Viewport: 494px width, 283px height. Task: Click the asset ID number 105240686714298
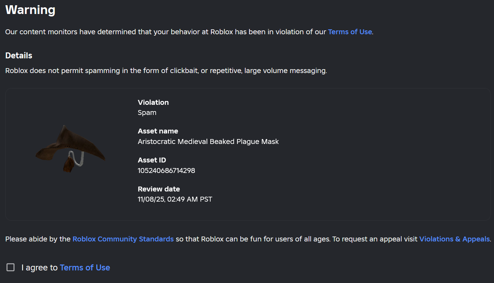(x=166, y=170)
